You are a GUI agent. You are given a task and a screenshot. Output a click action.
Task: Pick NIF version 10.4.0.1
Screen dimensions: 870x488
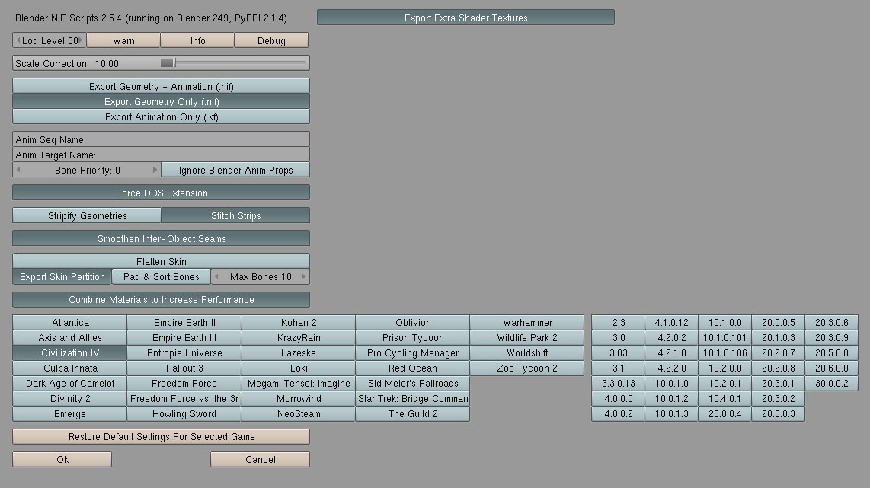click(724, 399)
